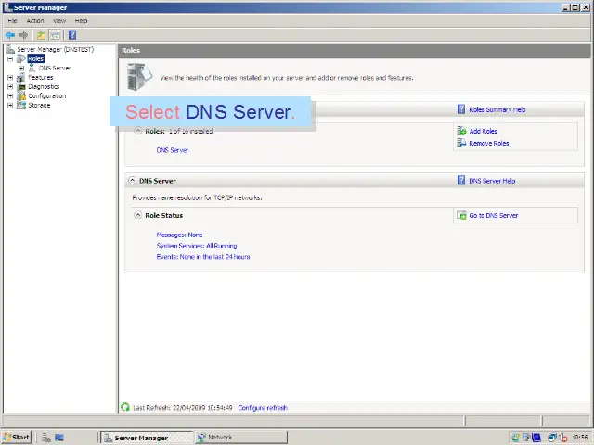Open the Help menu

(81, 20)
